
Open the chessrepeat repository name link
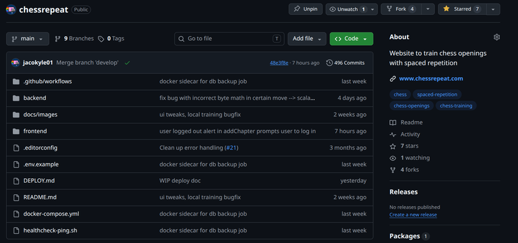(x=43, y=10)
